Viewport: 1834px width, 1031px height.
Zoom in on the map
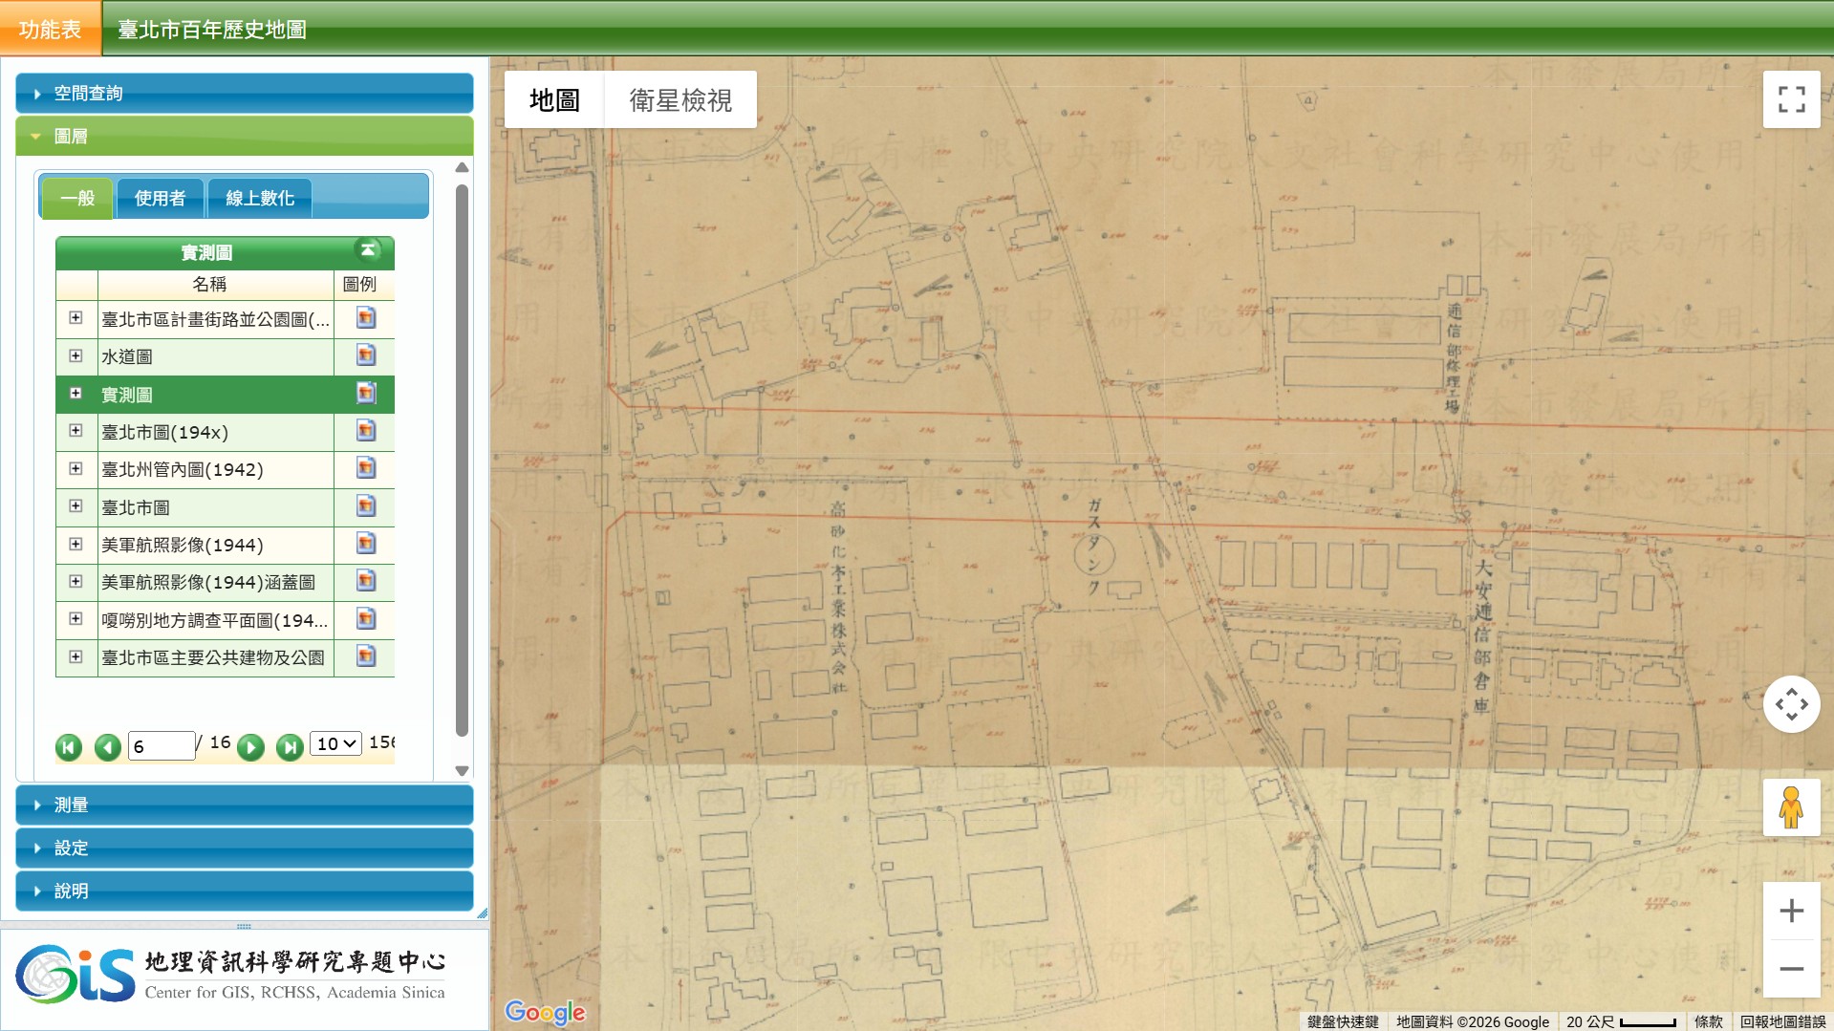[x=1791, y=911]
